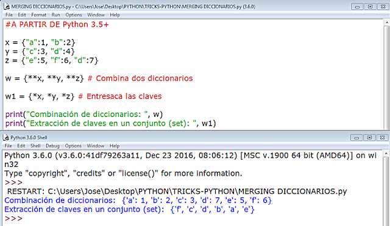
Task: Open Help menu in Python Shell window
Action: (115, 146)
